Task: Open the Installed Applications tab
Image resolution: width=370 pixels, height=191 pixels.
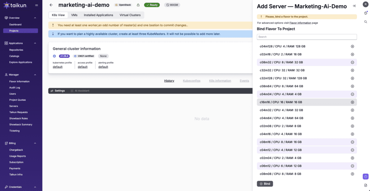Action: point(98,15)
